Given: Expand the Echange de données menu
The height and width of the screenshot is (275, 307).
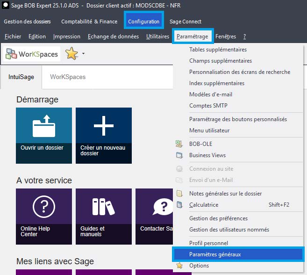Looking at the screenshot, I should (113, 36).
